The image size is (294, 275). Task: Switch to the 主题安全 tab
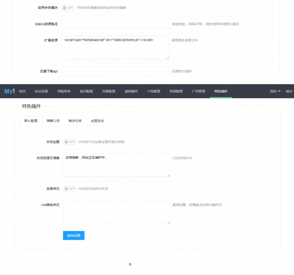pyautogui.click(x=97, y=121)
